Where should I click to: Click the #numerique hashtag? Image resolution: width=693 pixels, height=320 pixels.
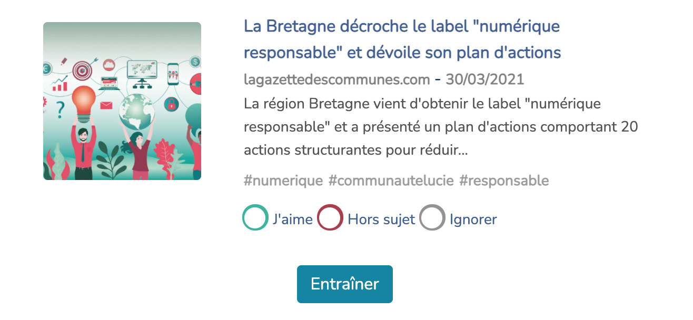click(x=283, y=181)
